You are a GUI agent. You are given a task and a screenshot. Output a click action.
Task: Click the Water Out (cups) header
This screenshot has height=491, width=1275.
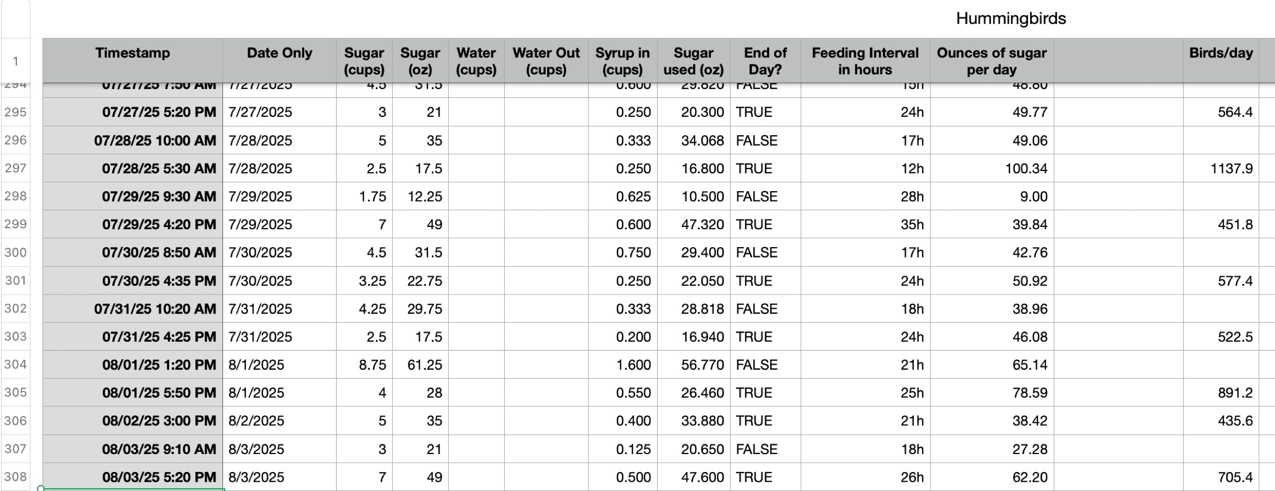[x=546, y=61]
